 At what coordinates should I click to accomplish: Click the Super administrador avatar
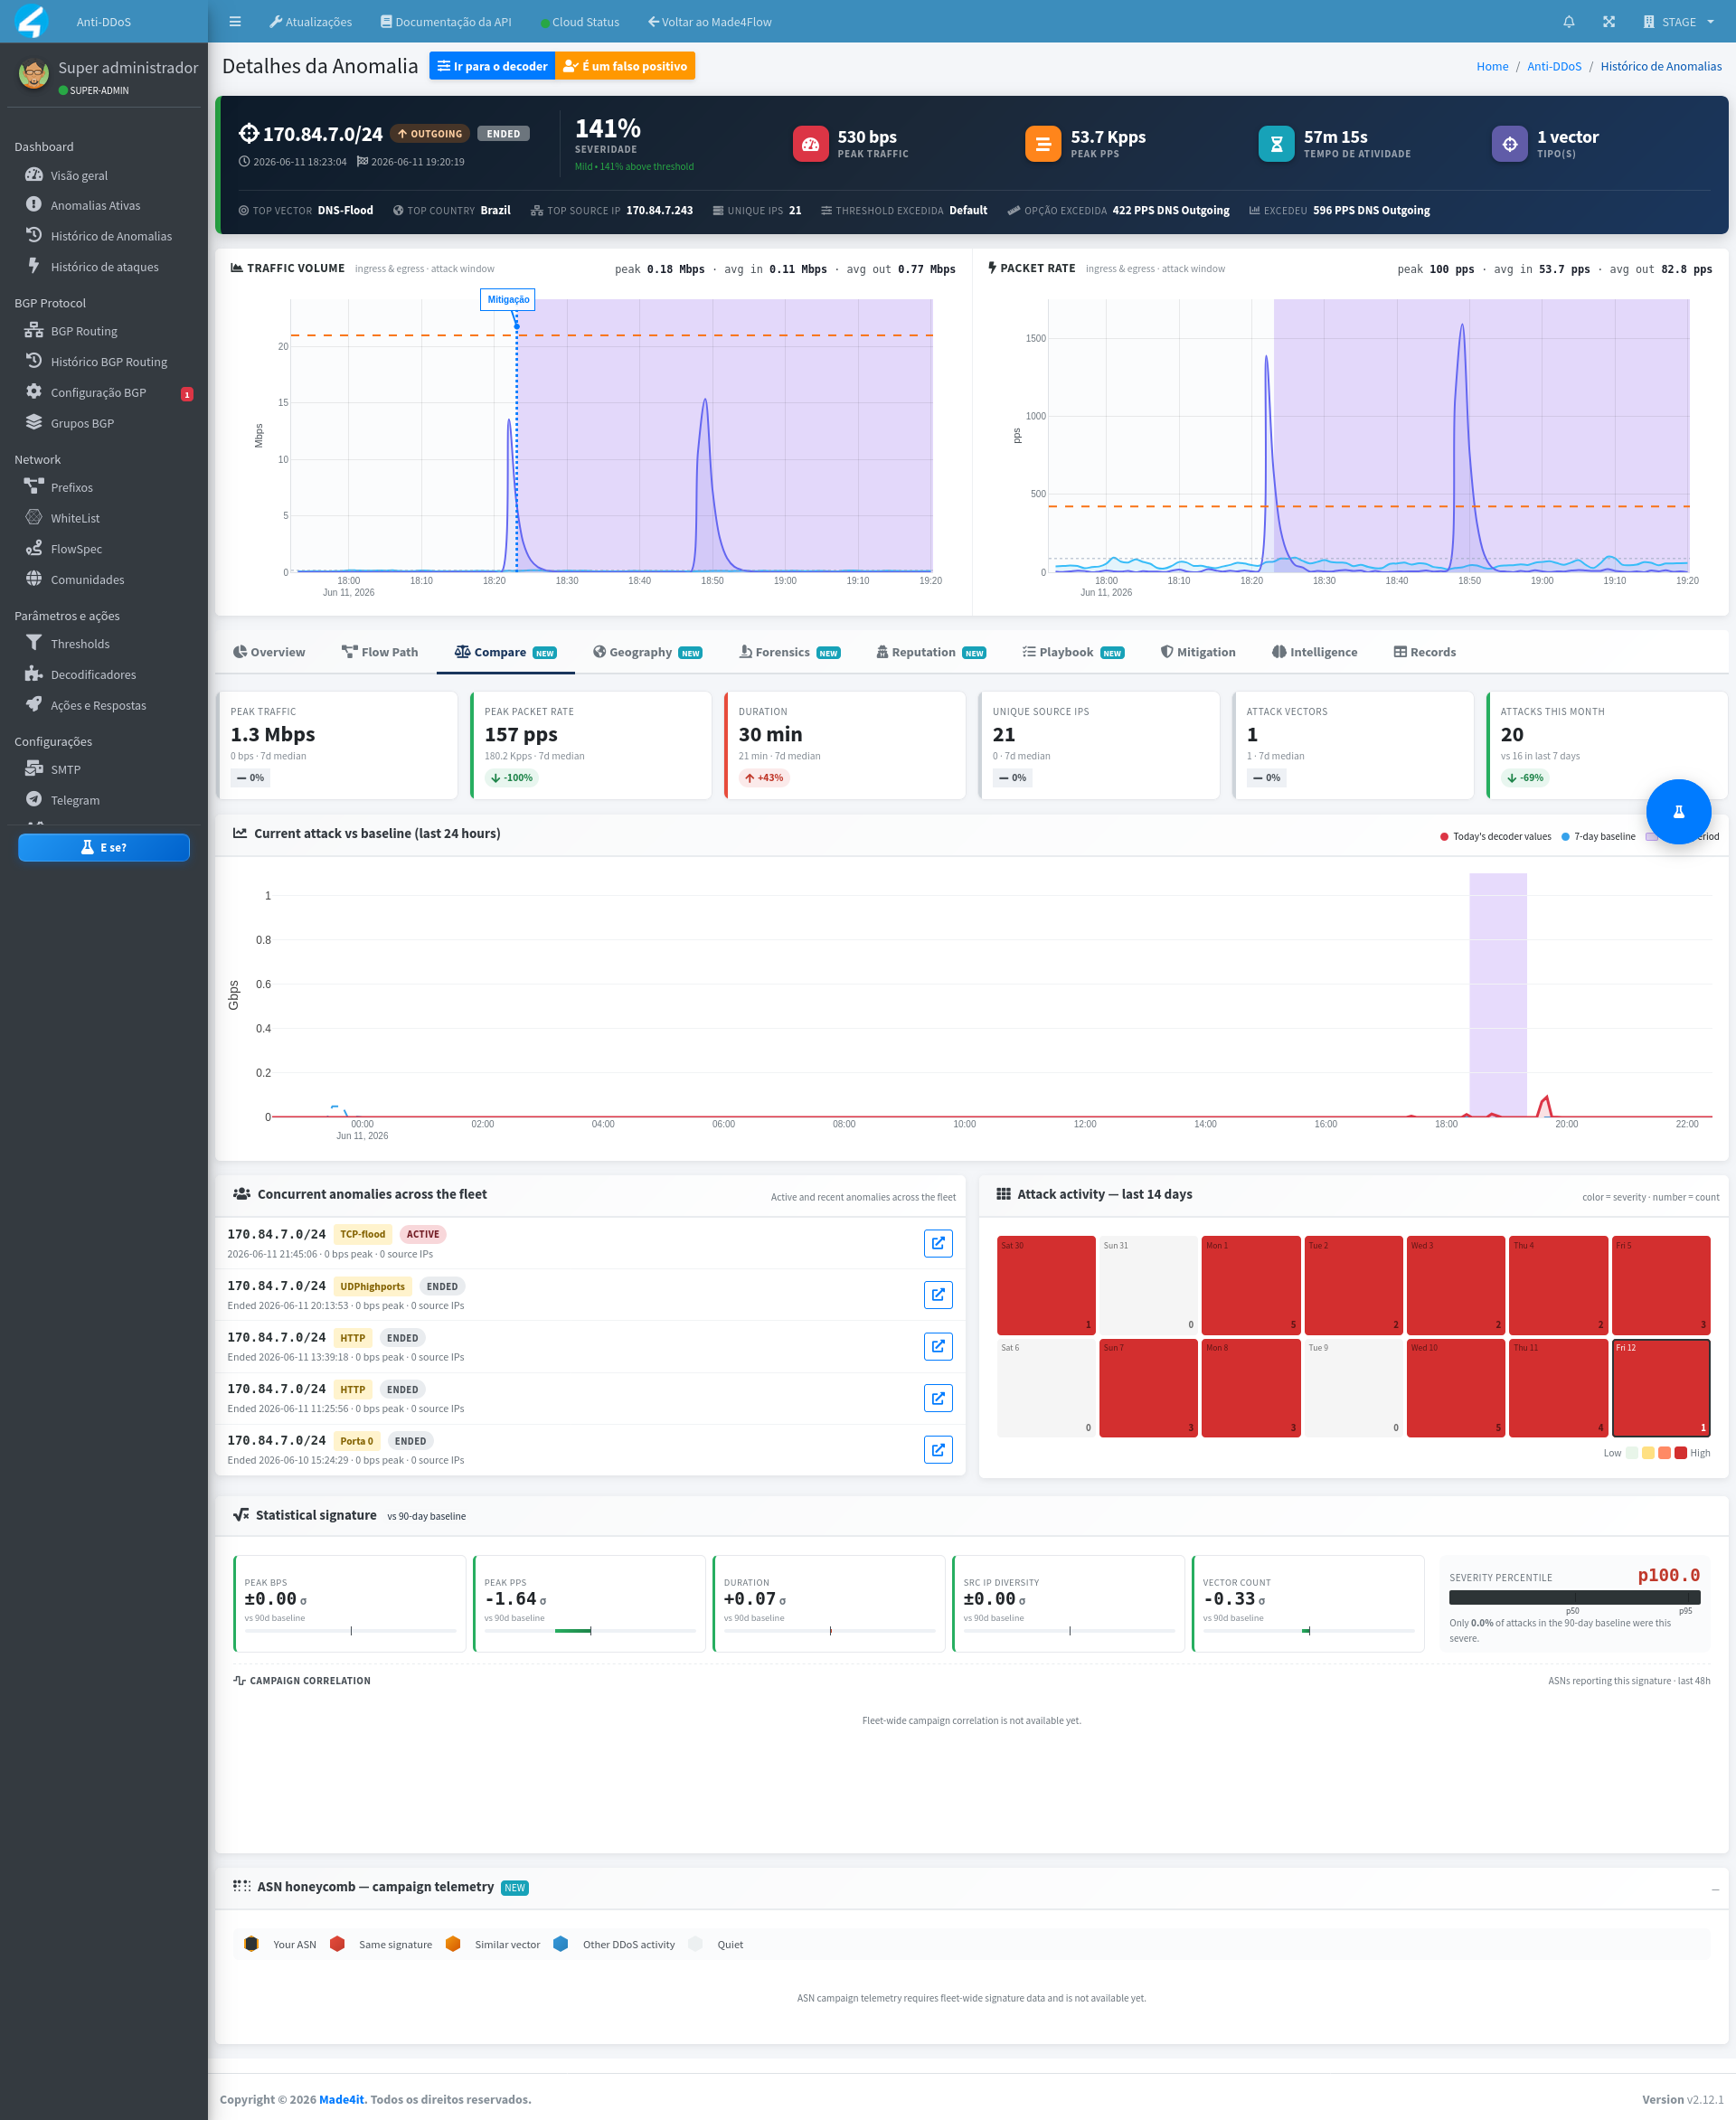[x=34, y=75]
